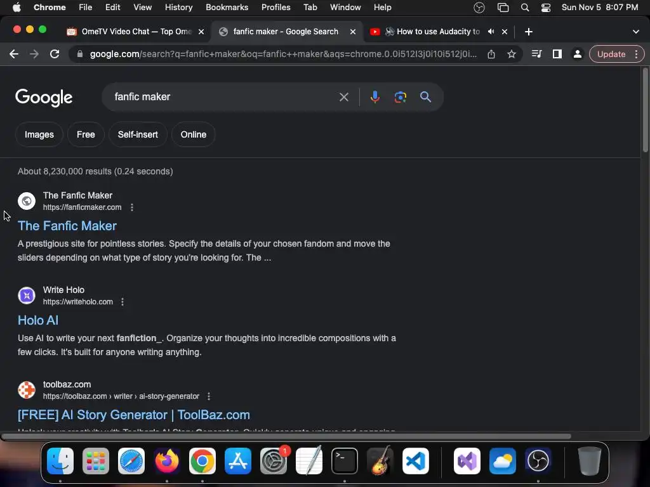
Task: Select the fanfic maker Google Search tab
Action: pyautogui.click(x=286, y=32)
